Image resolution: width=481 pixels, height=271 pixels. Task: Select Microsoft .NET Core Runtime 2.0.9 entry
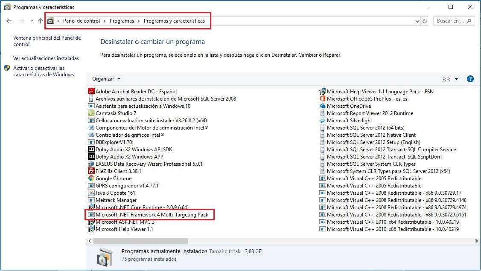(x=138, y=208)
